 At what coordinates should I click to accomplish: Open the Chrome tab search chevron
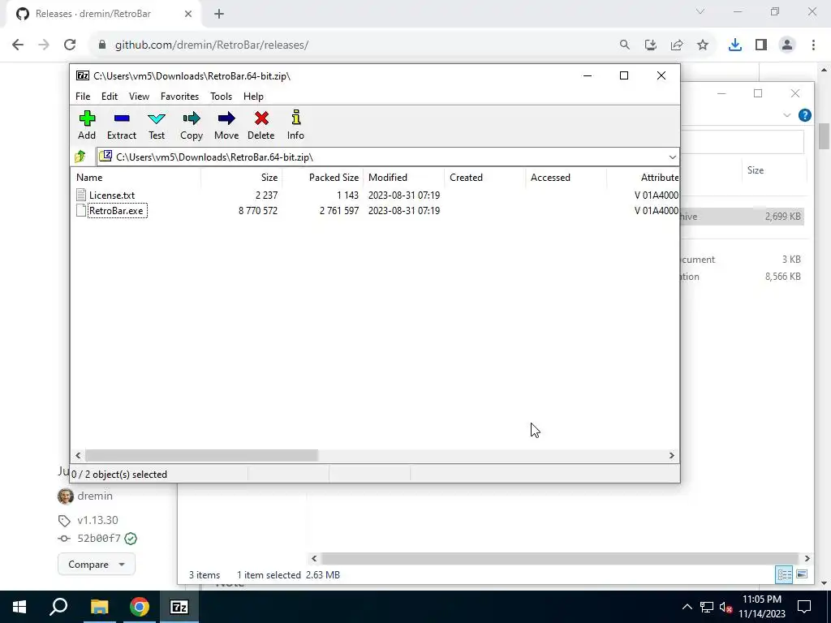(x=700, y=11)
